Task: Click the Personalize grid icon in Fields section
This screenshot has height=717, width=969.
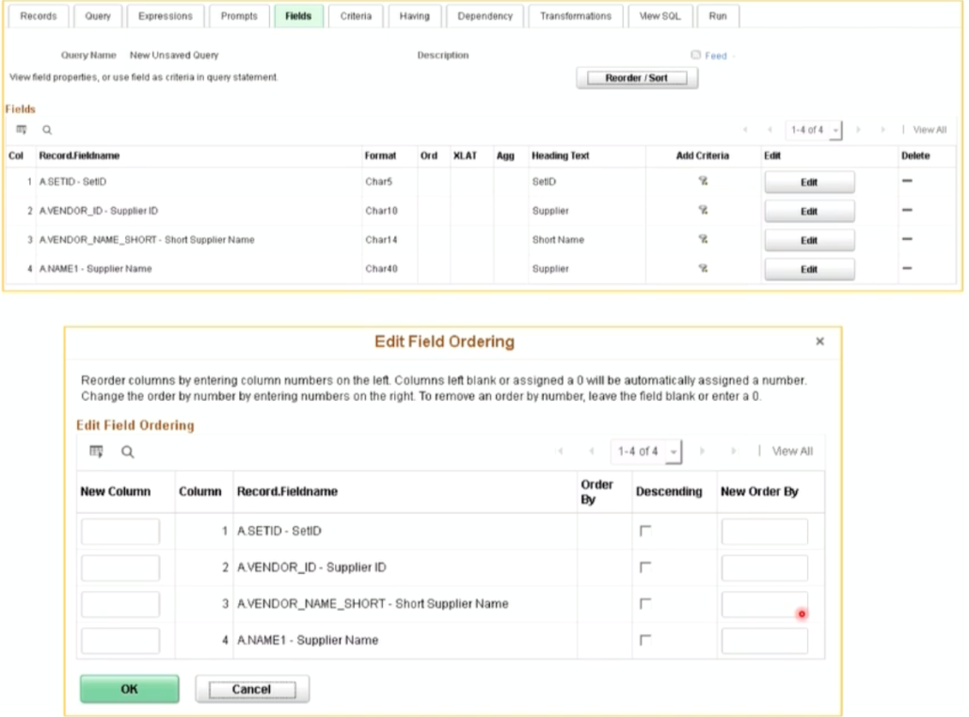Action: 21,130
